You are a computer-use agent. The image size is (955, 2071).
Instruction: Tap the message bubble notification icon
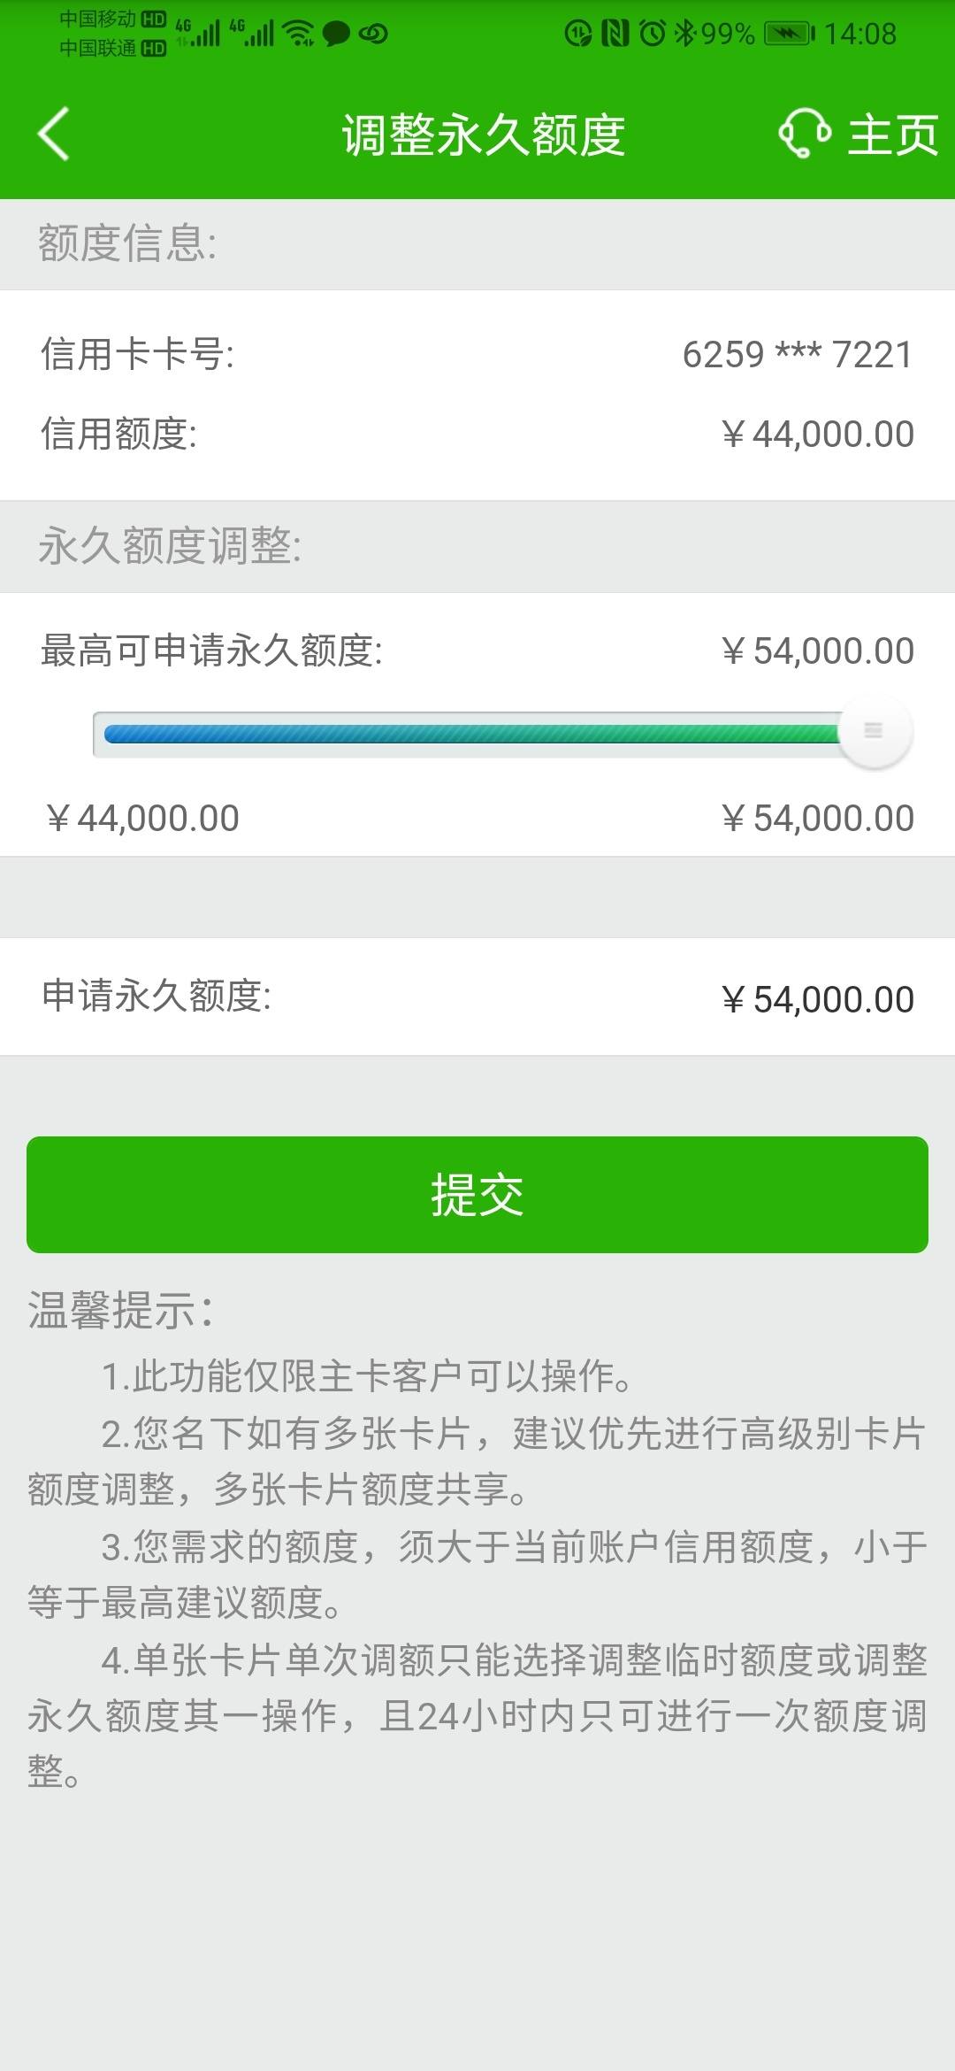[x=336, y=34]
